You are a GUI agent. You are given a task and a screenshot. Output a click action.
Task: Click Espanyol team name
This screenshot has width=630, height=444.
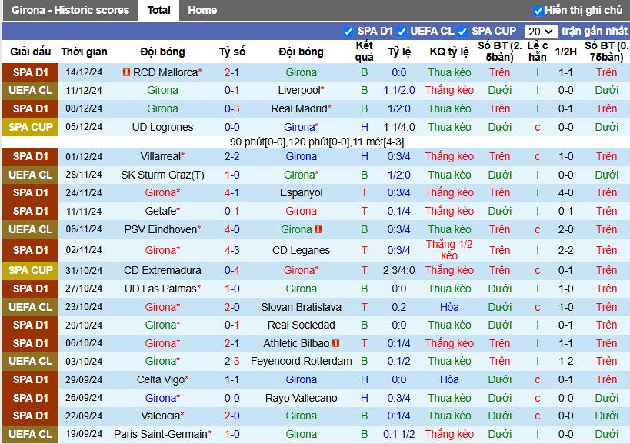click(x=301, y=193)
